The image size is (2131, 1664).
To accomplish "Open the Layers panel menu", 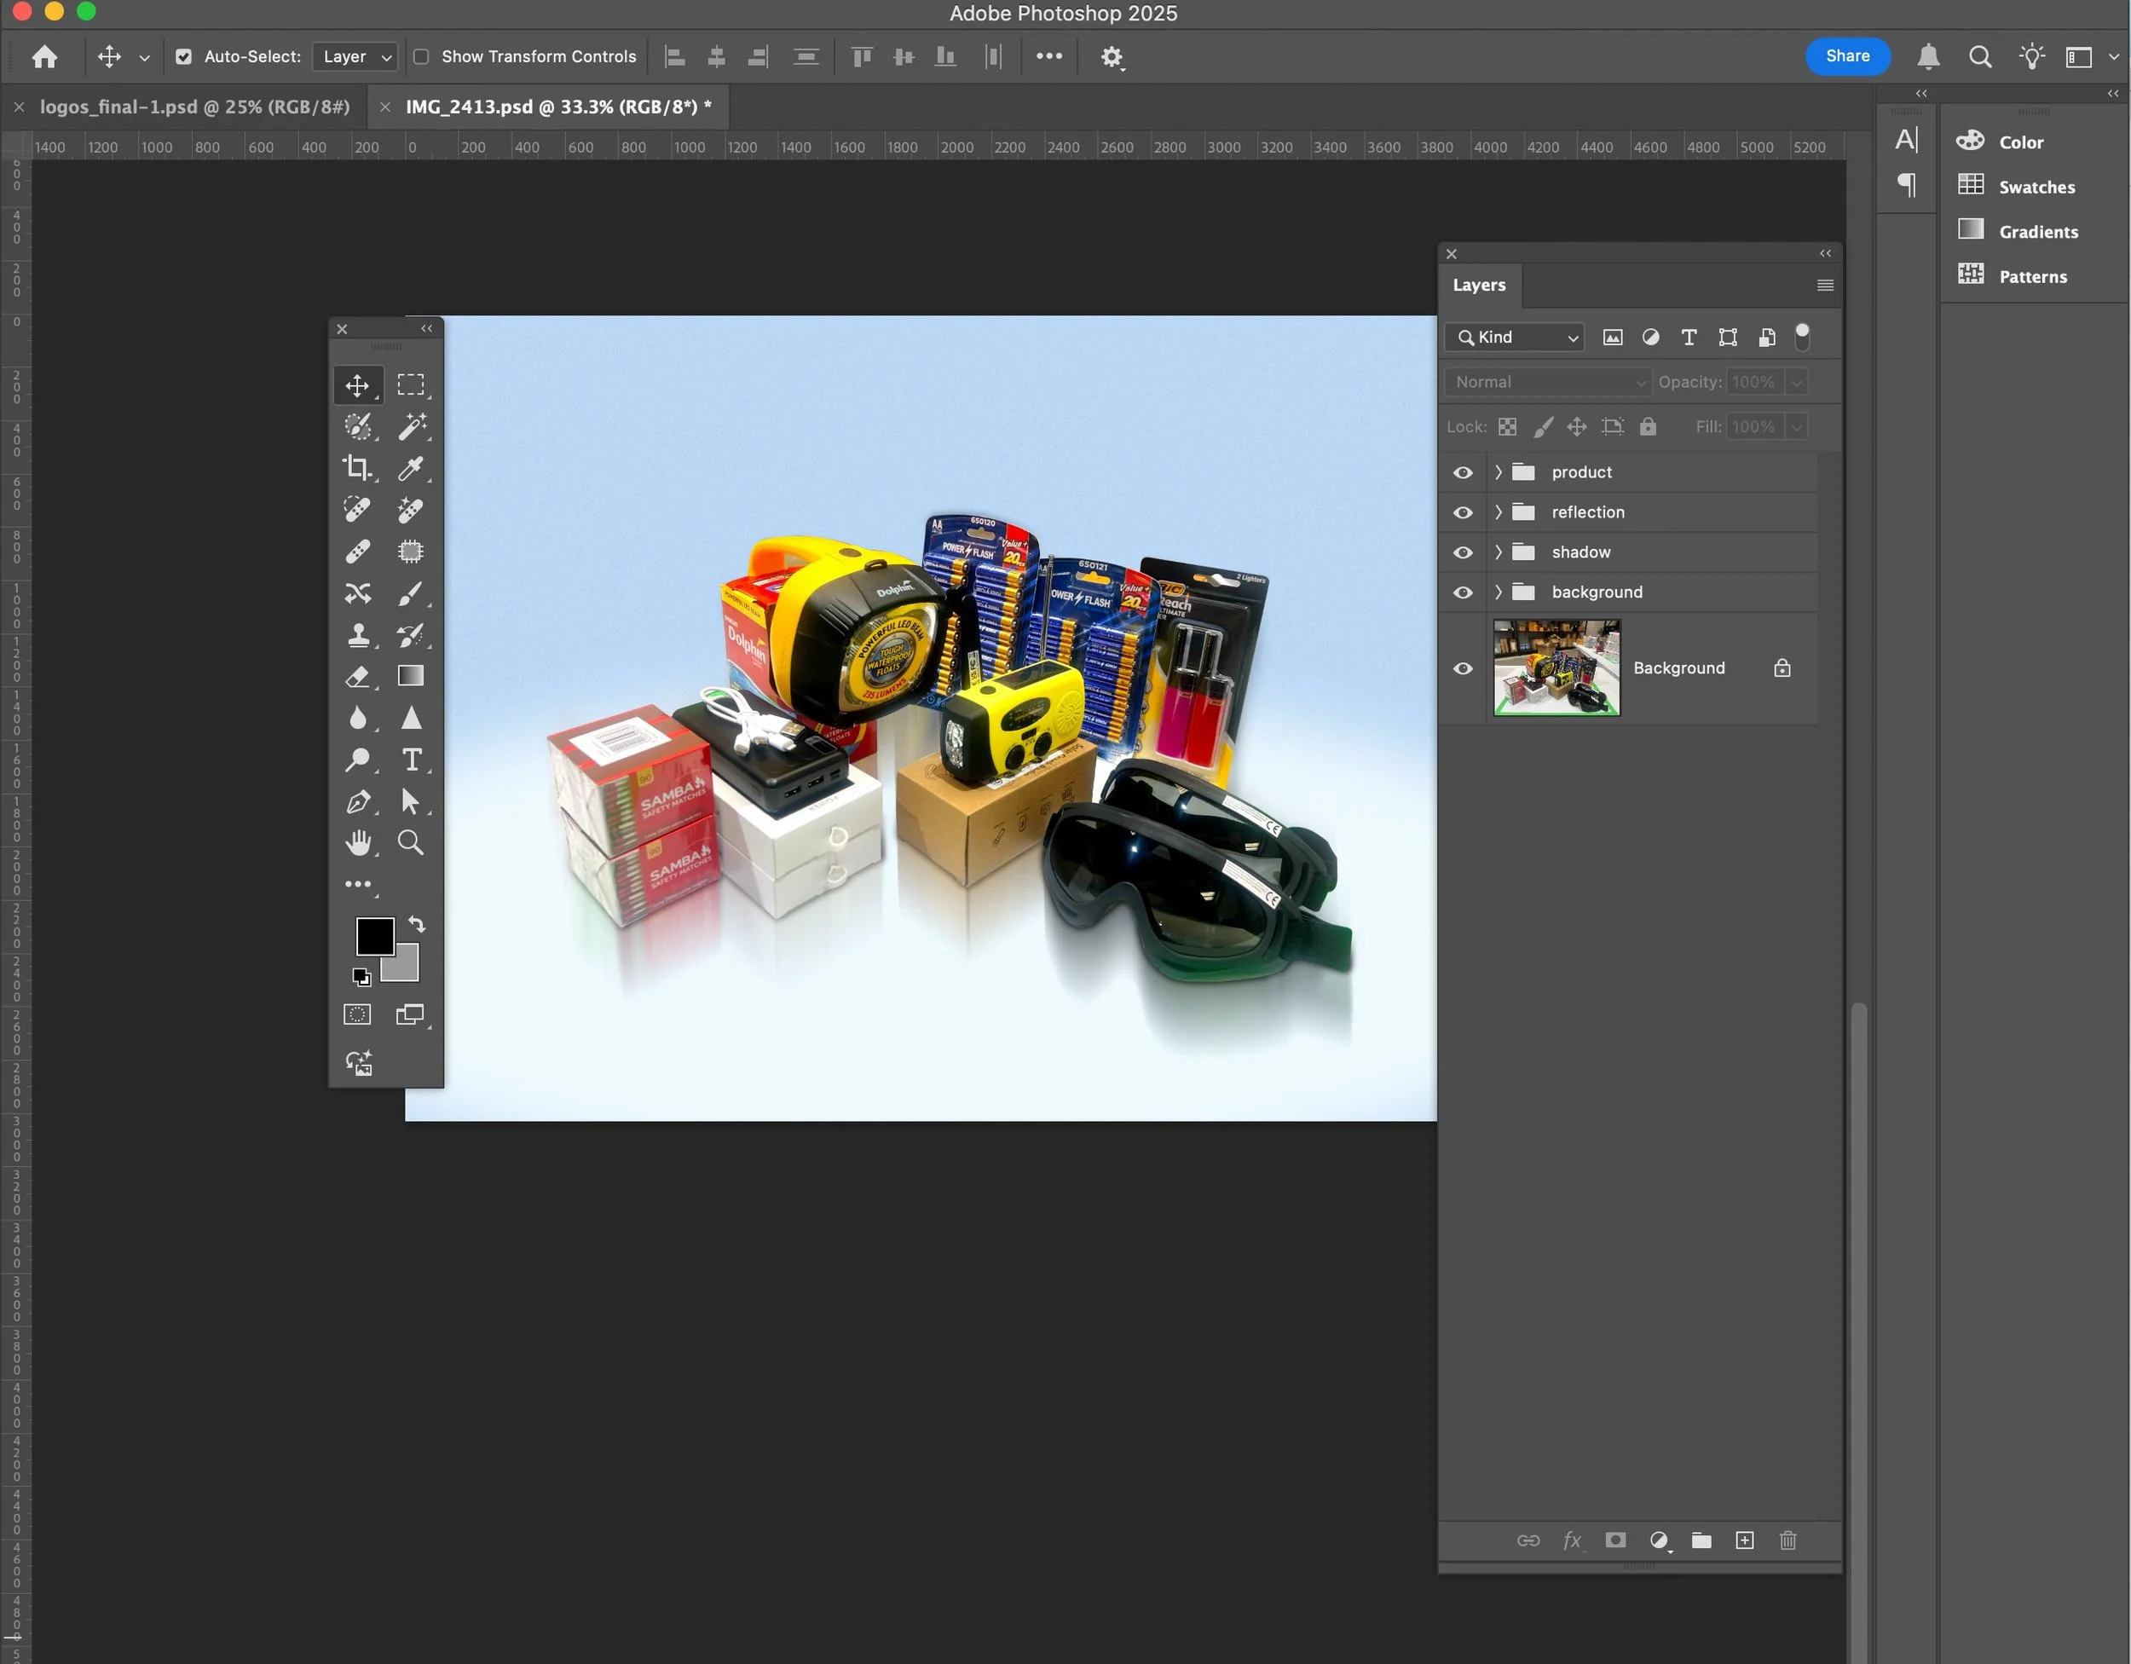I will (1826, 285).
